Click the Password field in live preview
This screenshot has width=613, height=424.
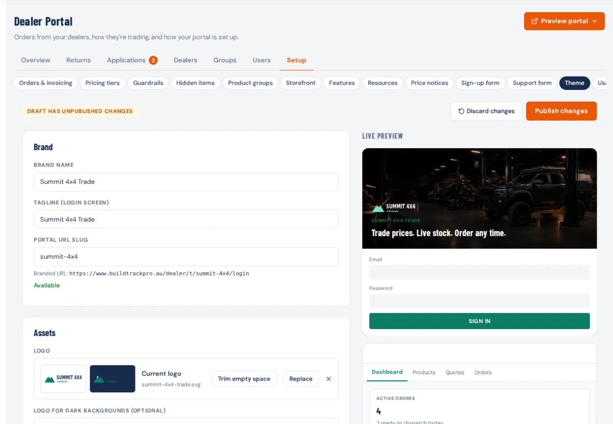click(x=480, y=300)
